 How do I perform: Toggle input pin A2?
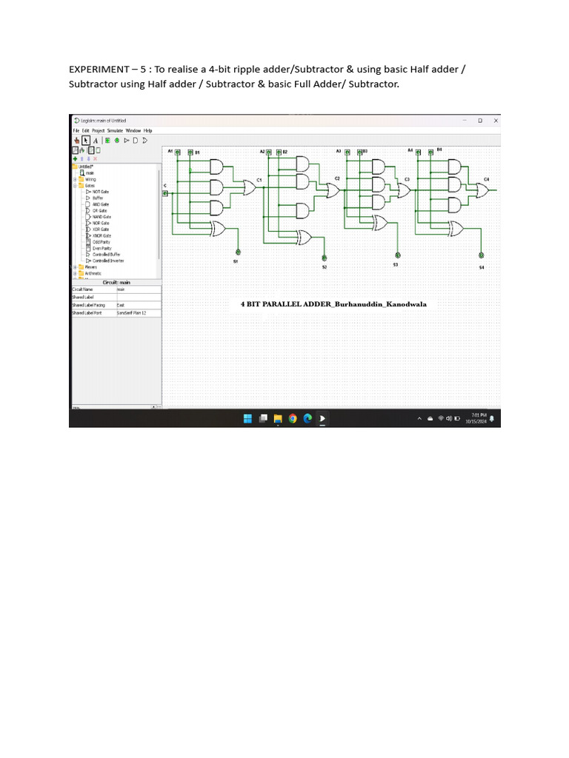(x=269, y=152)
